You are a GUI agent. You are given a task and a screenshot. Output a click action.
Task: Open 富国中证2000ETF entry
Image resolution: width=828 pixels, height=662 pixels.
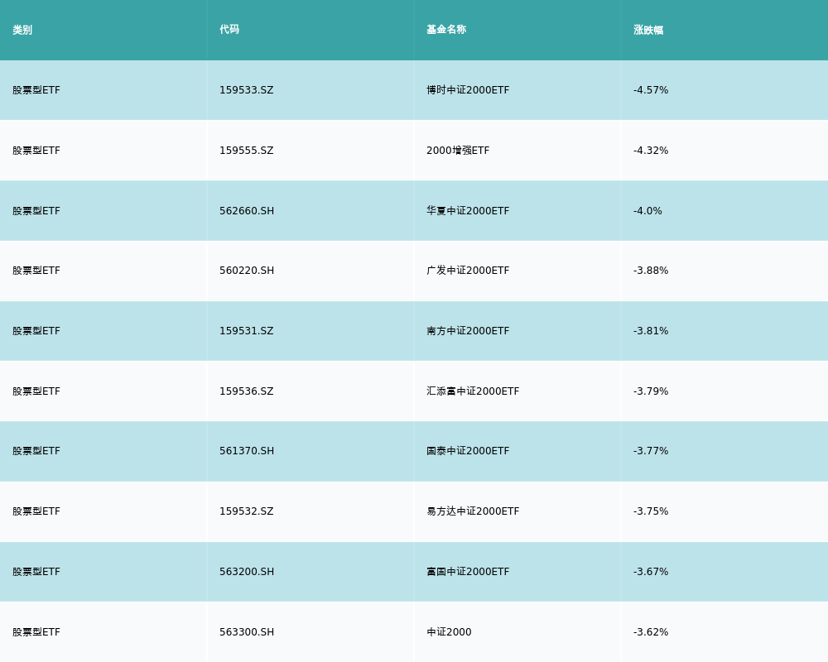pos(468,572)
